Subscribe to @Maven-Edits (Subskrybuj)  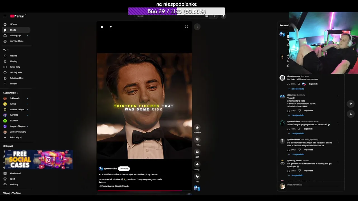[x=124, y=169]
